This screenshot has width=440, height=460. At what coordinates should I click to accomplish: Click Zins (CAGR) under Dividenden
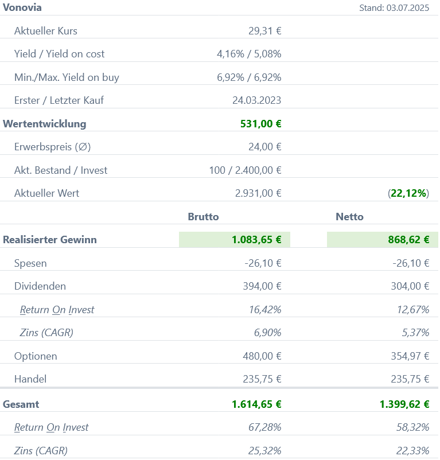point(46,333)
